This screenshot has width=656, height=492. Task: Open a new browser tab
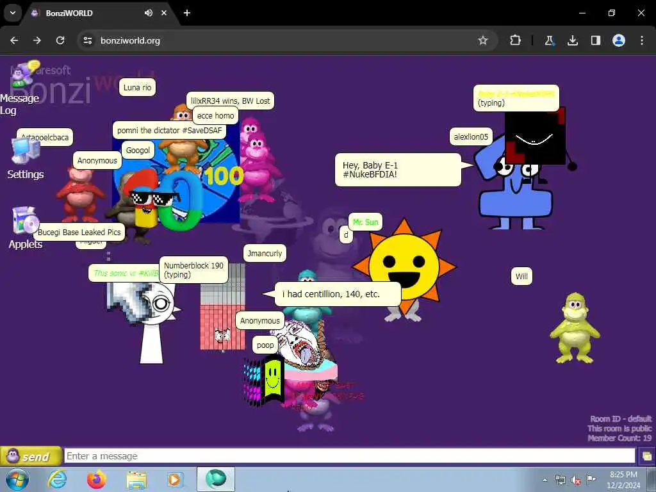pos(187,13)
